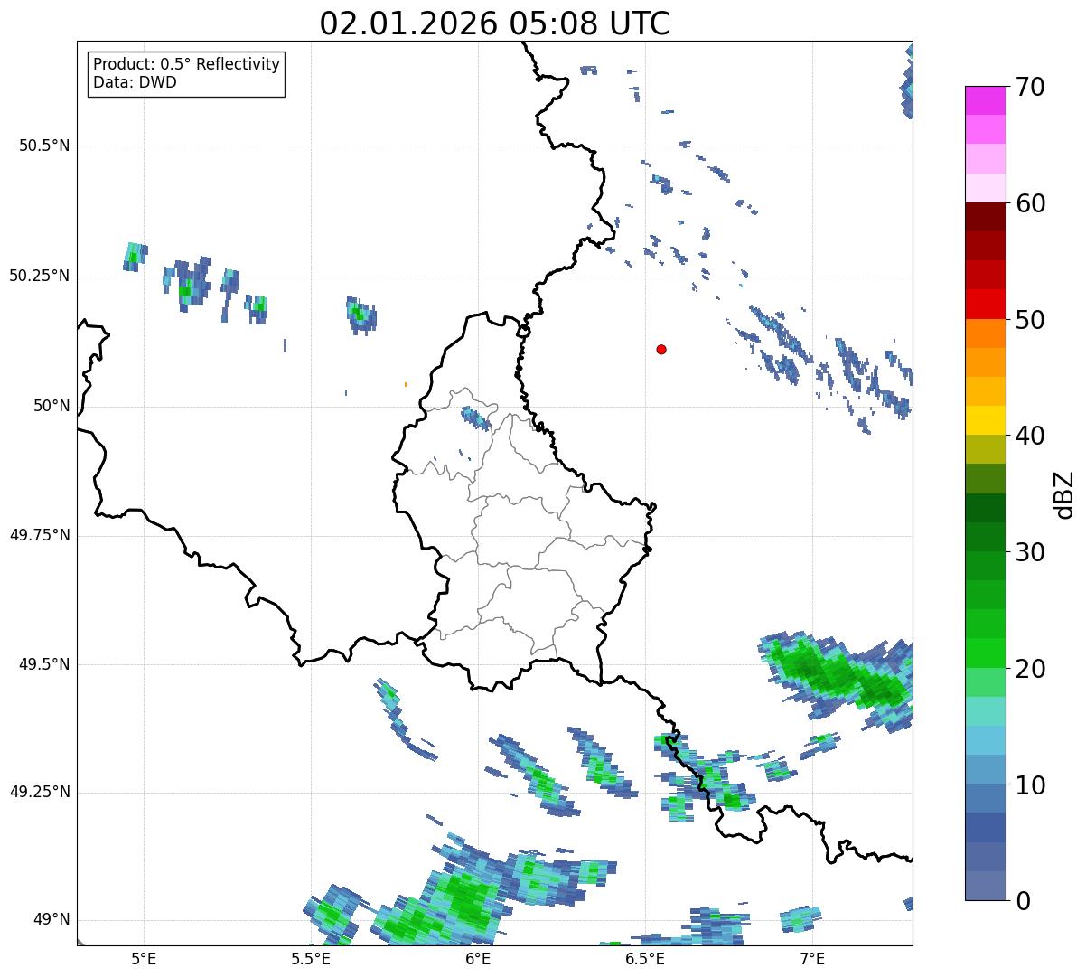This screenshot has width=1086, height=977.
Task: Click the longitude label "5°E"
Action: coord(144,959)
